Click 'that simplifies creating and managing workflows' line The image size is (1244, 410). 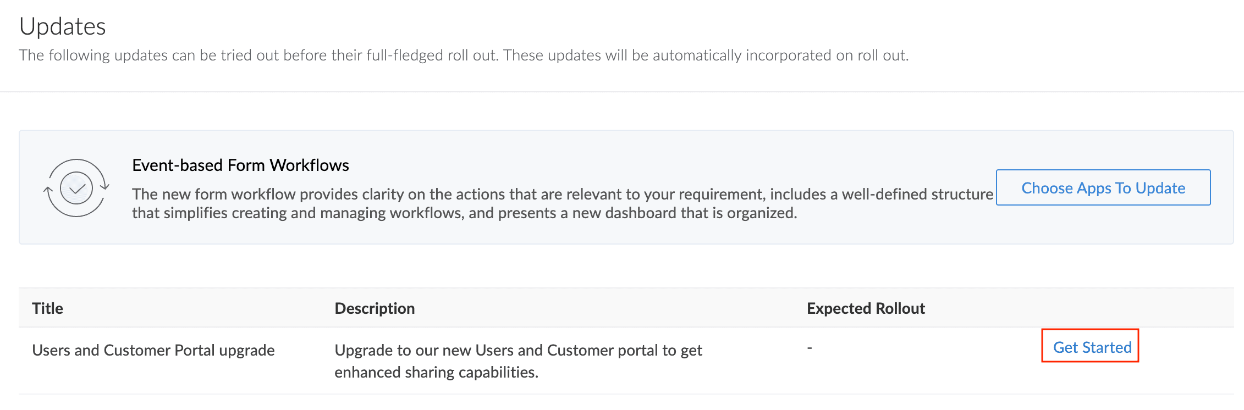tap(464, 213)
